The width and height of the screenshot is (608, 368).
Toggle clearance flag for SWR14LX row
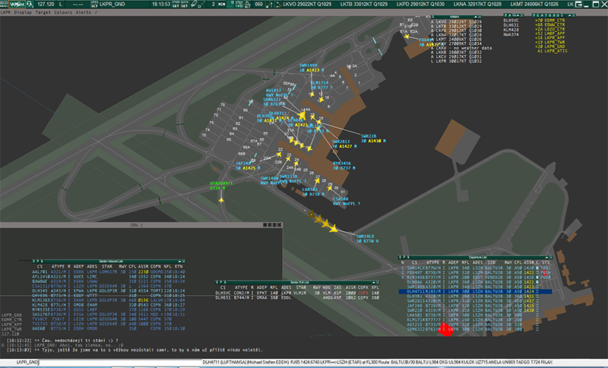point(537,268)
